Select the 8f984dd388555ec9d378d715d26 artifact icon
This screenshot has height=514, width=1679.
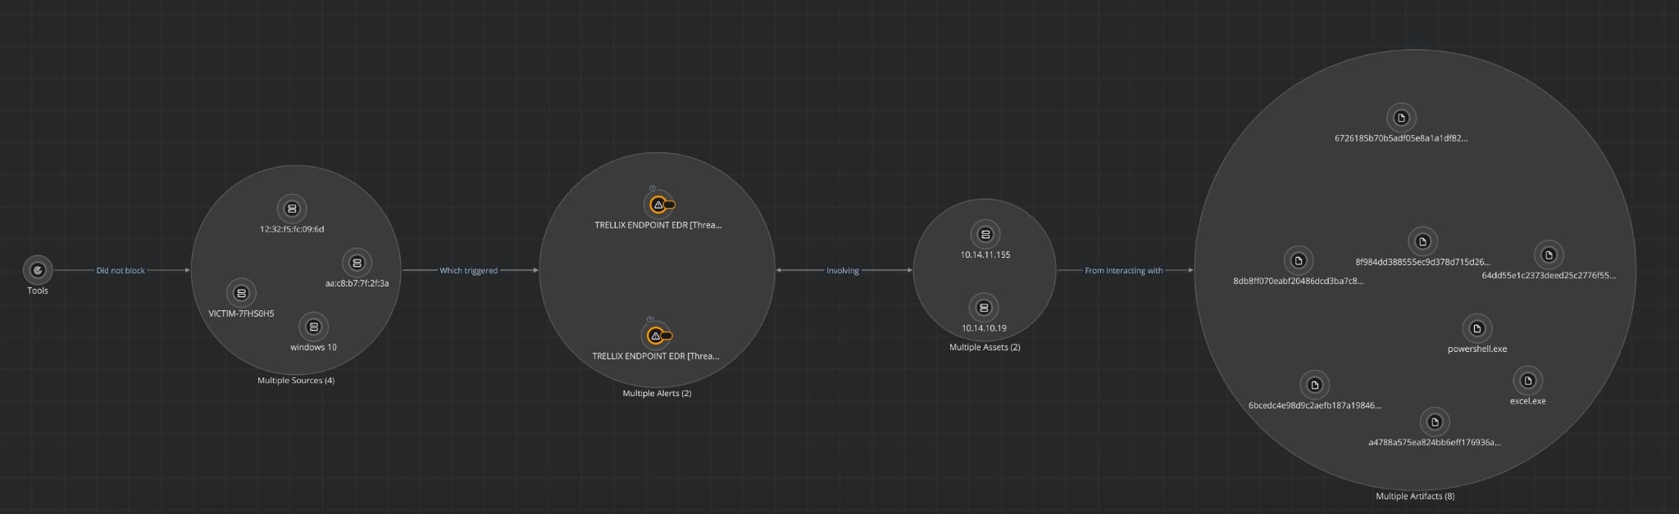point(1422,241)
